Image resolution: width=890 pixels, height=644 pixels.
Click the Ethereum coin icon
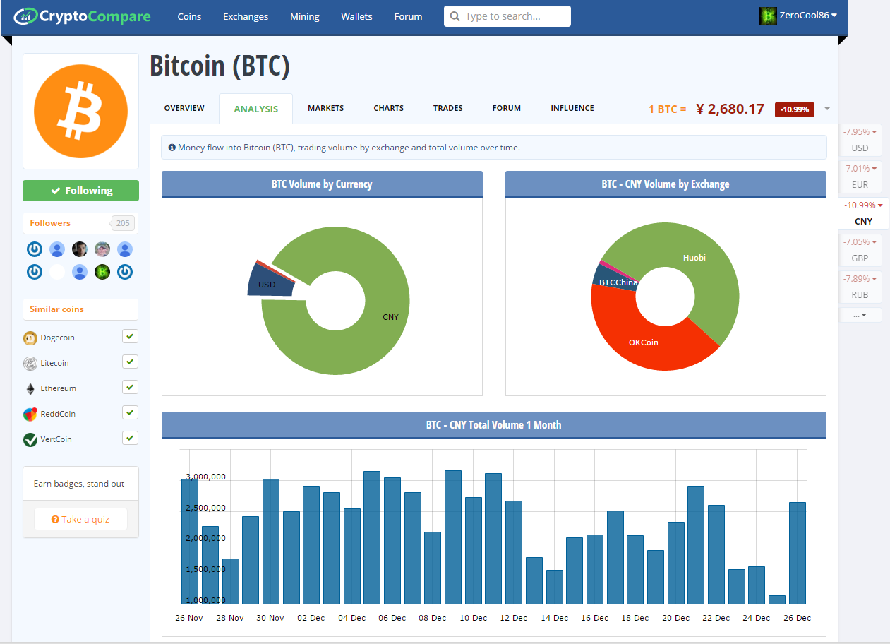click(x=30, y=389)
